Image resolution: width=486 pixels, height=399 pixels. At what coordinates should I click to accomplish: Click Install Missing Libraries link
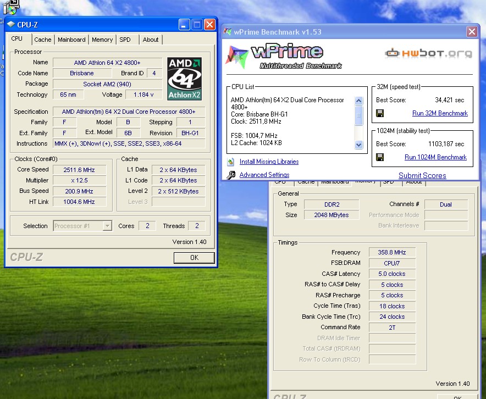click(x=269, y=162)
